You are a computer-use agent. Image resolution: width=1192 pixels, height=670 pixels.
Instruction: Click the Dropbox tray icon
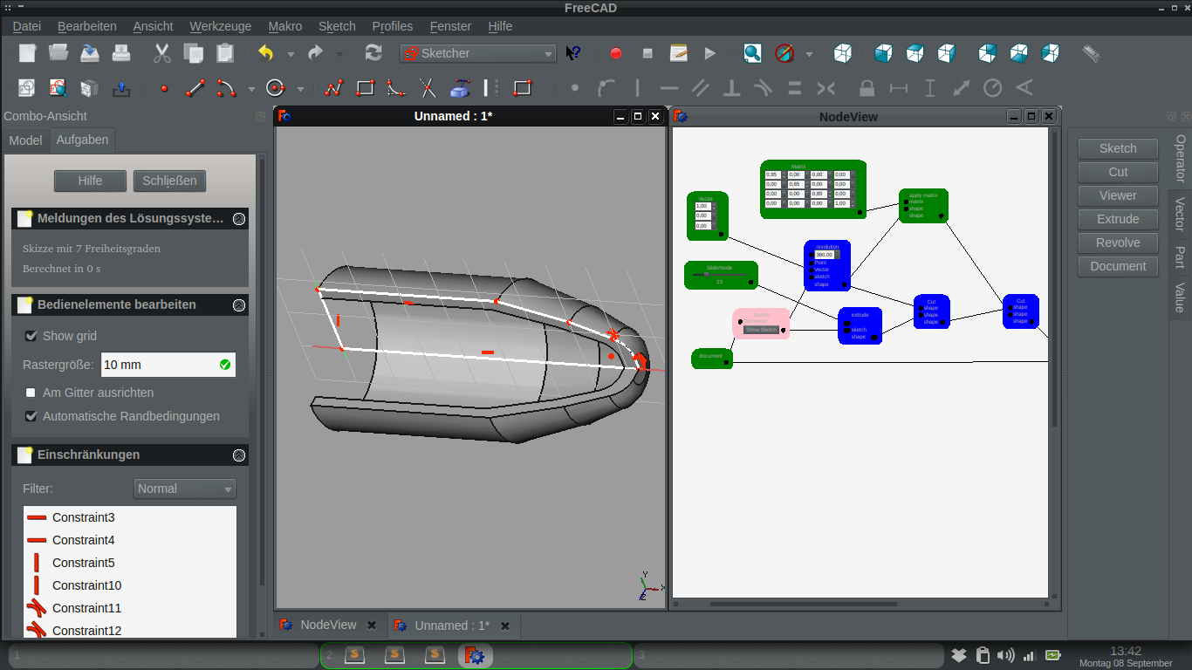tap(959, 655)
